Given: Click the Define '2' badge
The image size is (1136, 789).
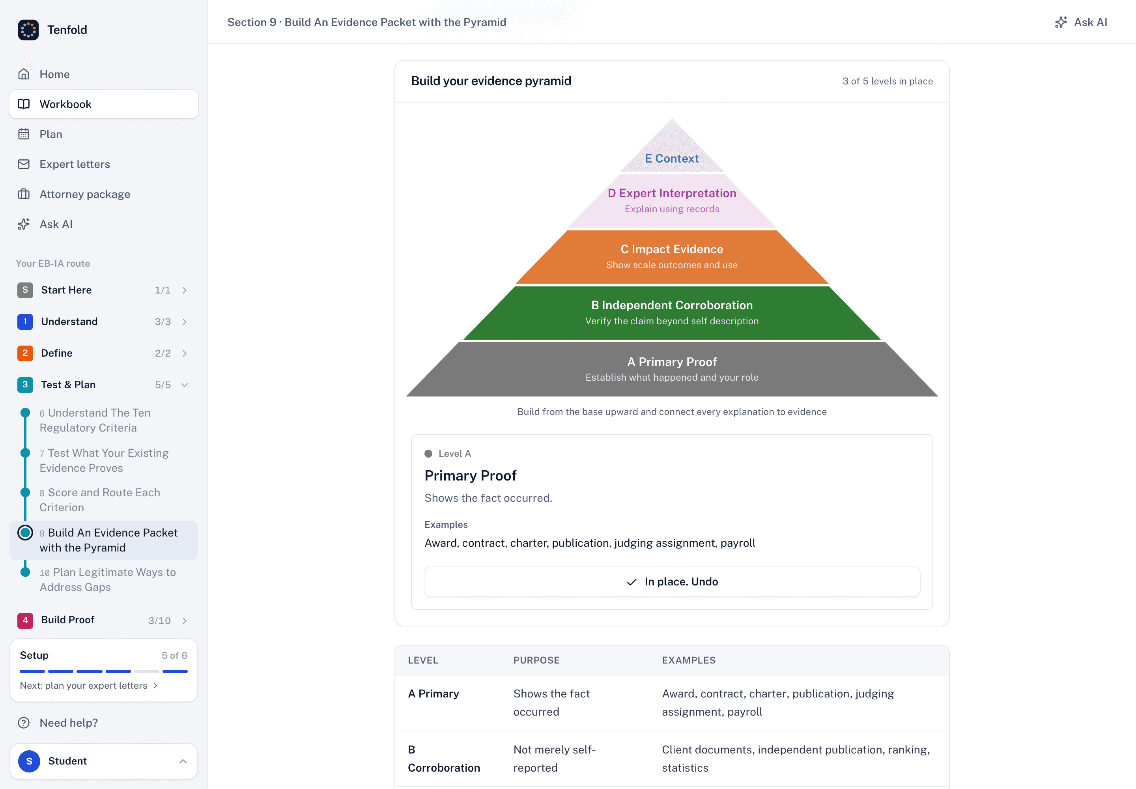Looking at the screenshot, I should pos(25,353).
